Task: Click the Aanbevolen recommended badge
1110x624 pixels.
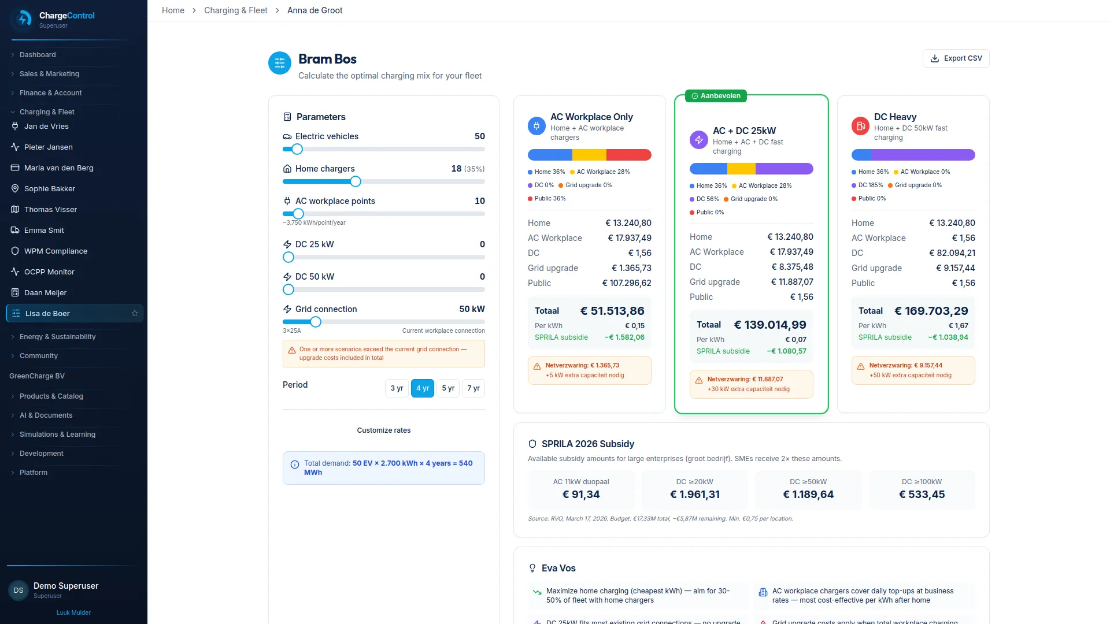Action: (x=716, y=96)
